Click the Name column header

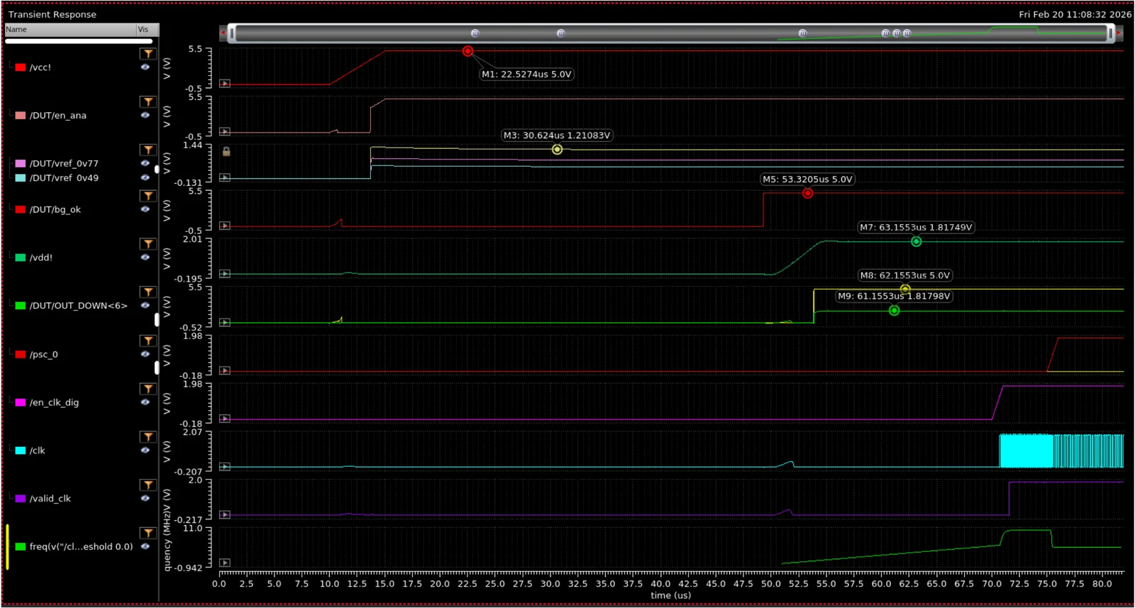pos(70,29)
